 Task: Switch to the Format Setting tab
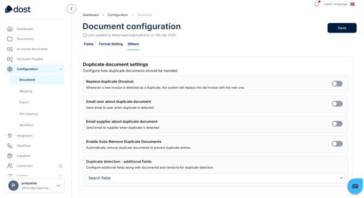111,44
